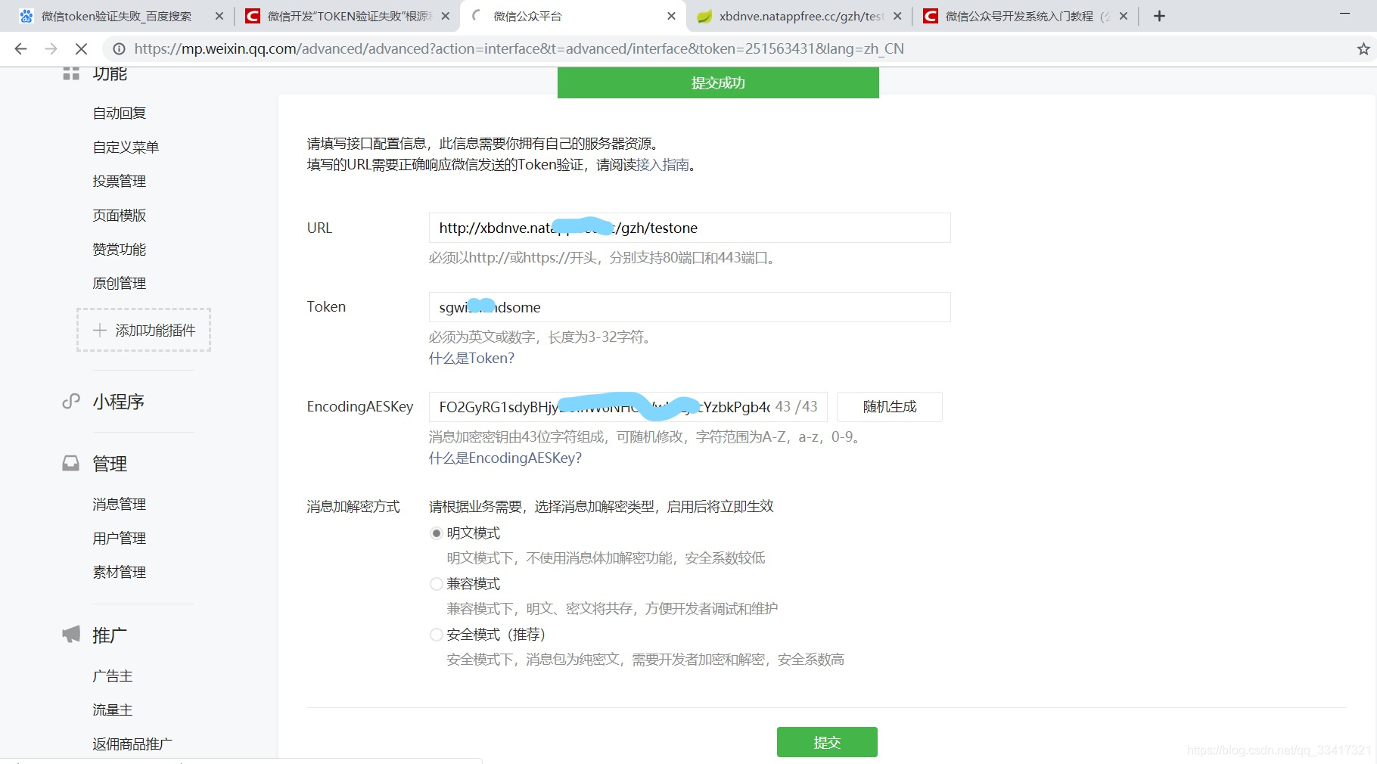Click the plus icon for 添加功能插件
The image size is (1377, 764).
tap(100, 331)
